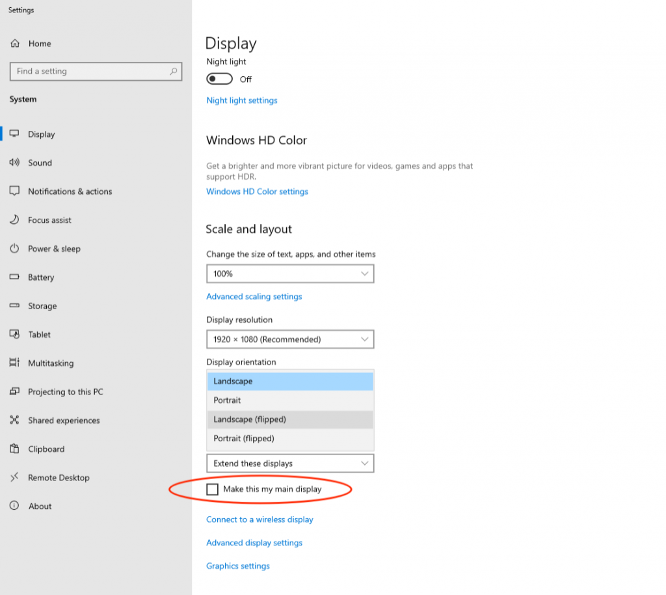Open Storage settings from the sidebar
The image size is (666, 595).
(16, 306)
